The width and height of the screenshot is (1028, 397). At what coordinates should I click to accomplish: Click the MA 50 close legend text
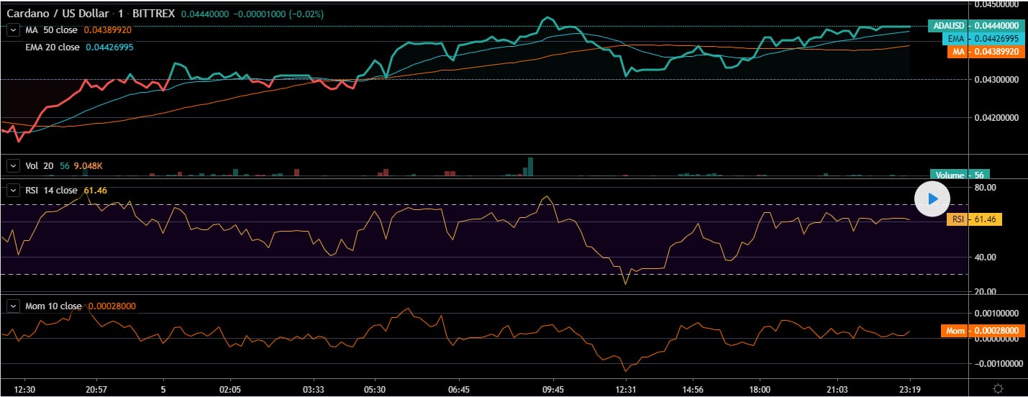(x=51, y=30)
